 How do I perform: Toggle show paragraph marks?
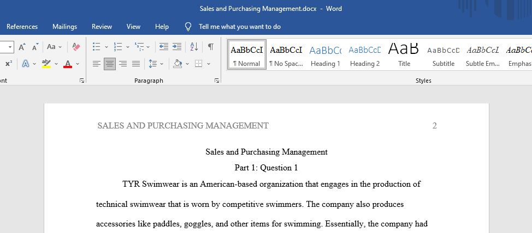tap(211, 47)
